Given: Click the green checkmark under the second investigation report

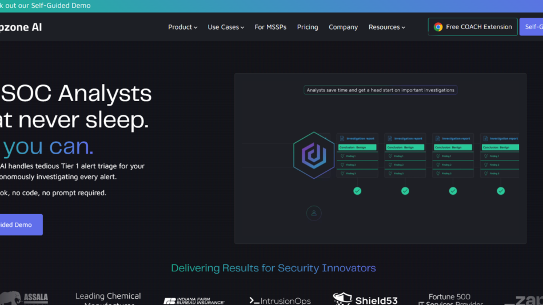Looking at the screenshot, I should [x=405, y=191].
